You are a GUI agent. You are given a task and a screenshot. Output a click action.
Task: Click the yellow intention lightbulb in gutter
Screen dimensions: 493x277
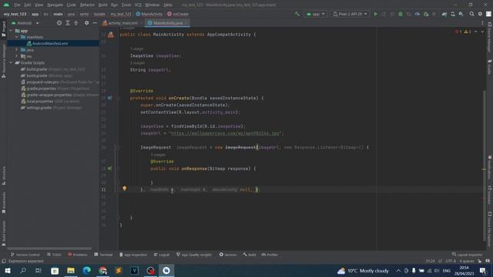point(125,189)
